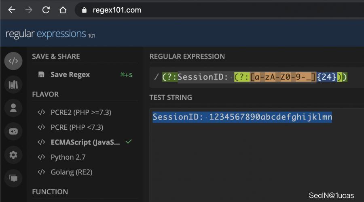Pick the Golang (RE2) flavor
The image size is (364, 202).
(71, 172)
